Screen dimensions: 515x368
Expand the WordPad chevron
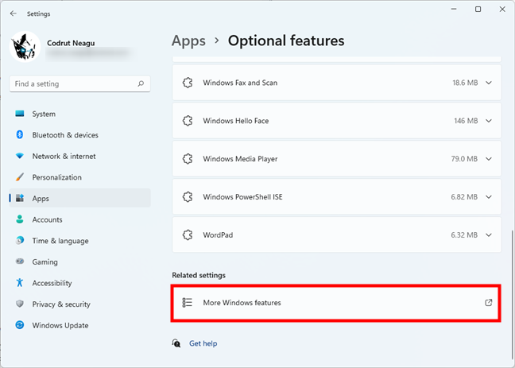click(489, 235)
